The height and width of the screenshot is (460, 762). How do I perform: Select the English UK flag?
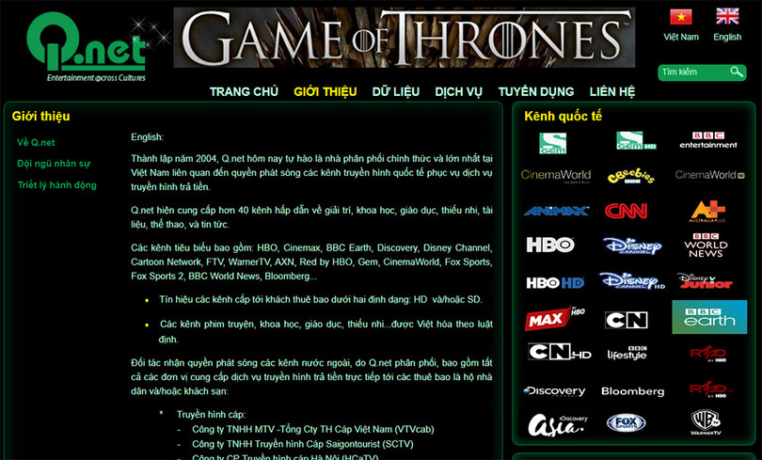(727, 17)
